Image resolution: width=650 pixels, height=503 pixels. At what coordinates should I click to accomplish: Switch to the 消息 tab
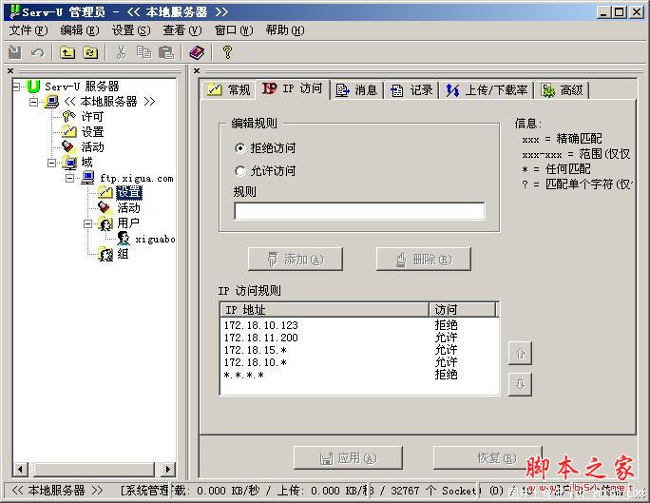tap(356, 89)
